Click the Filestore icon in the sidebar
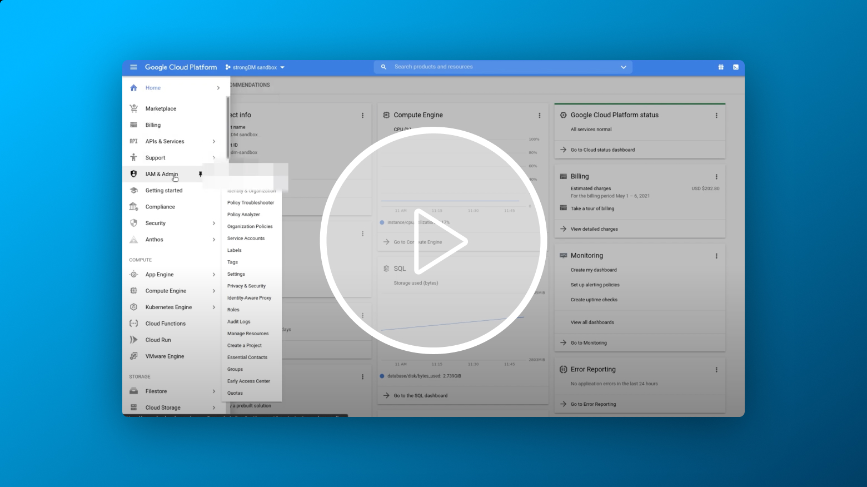Screen dimensions: 867x487 133,391
